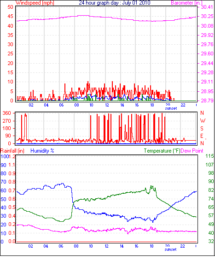The width and height of the screenshot is (215, 261).
Task: Click the 180 degree wind direction label
Action: tap(7, 128)
